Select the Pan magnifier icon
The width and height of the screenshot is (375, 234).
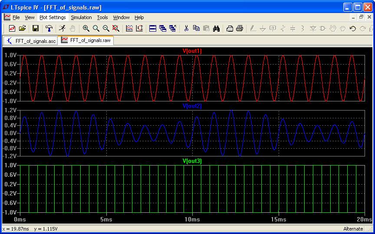96,29
